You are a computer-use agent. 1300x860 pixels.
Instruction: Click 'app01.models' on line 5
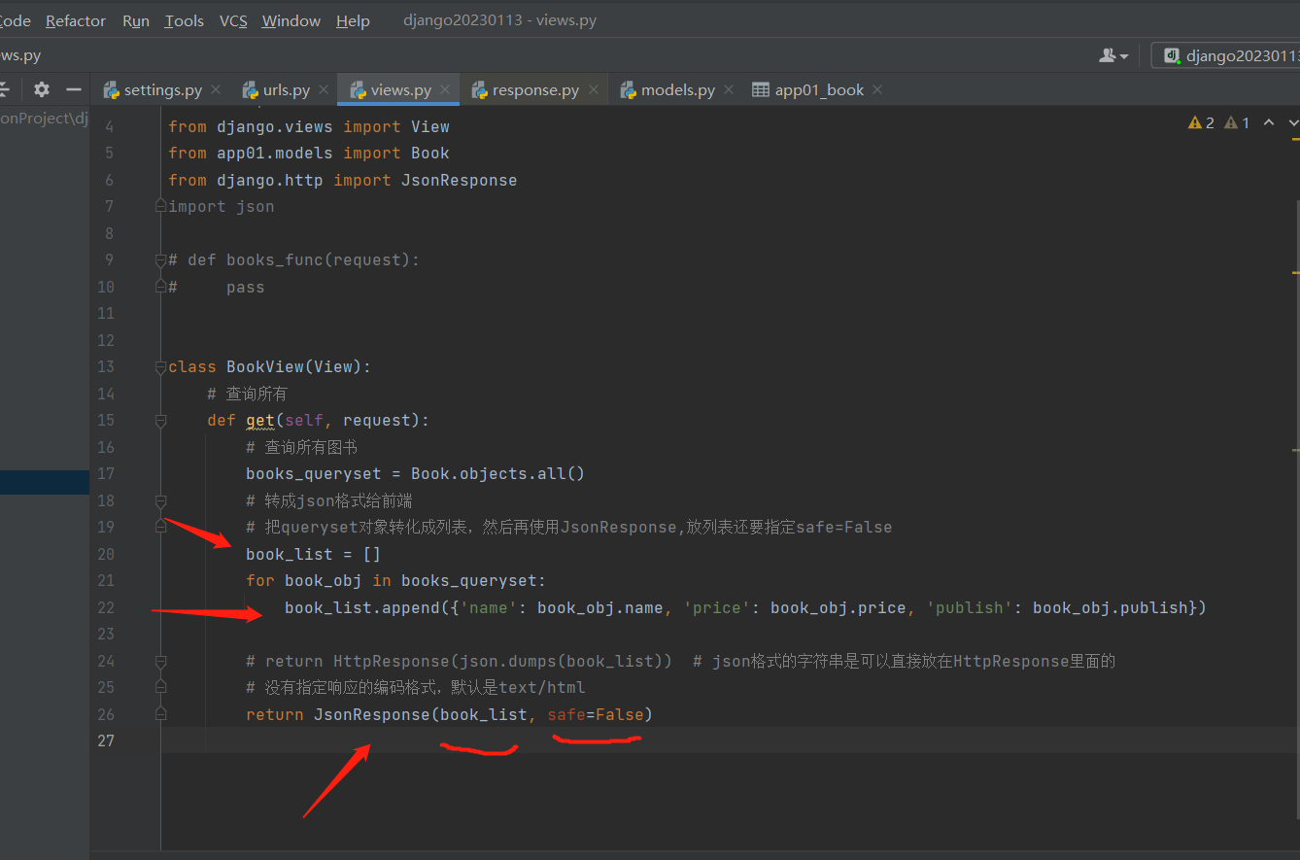click(x=275, y=153)
